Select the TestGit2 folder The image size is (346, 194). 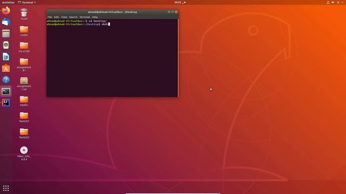(24, 133)
